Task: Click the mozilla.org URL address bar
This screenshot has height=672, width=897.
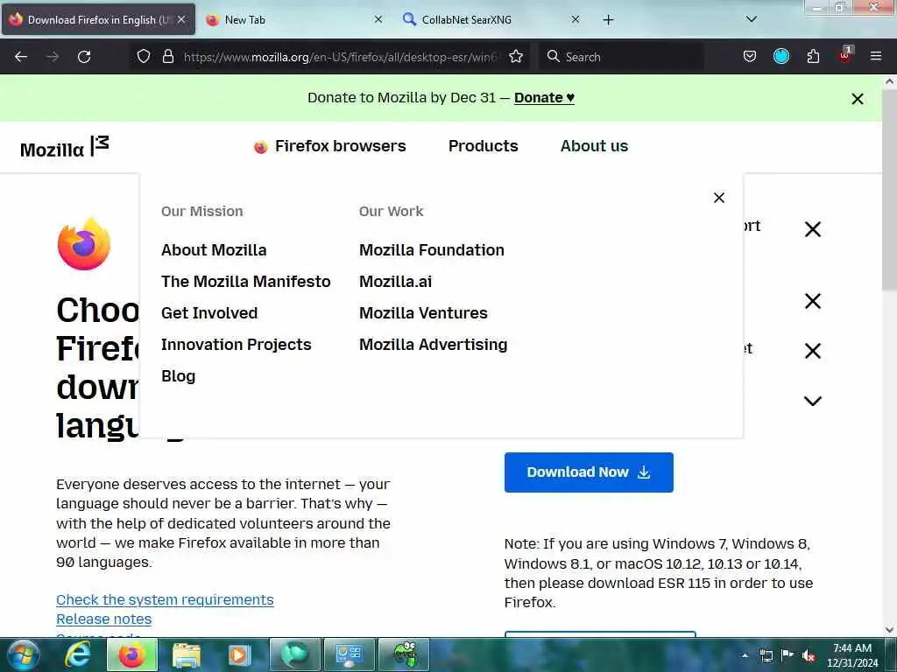Action: pyautogui.click(x=341, y=57)
